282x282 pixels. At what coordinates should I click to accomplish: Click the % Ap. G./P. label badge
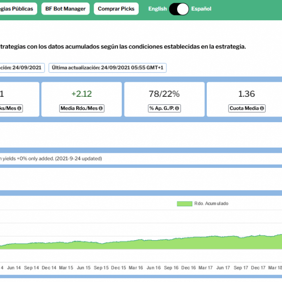click(x=164, y=108)
